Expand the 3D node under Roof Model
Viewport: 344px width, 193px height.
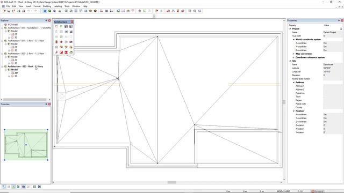tap(9, 76)
